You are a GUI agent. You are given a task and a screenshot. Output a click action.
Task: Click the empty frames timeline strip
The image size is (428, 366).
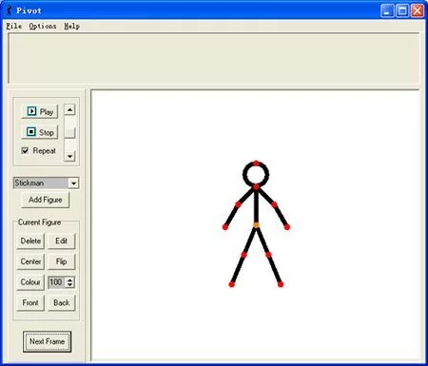pos(214,58)
